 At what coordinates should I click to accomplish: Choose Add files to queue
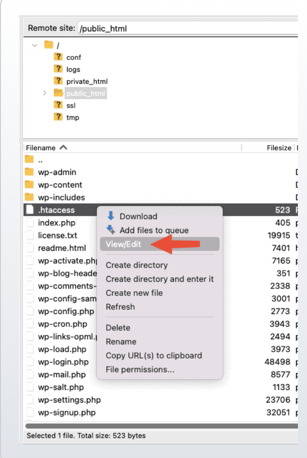(159, 230)
